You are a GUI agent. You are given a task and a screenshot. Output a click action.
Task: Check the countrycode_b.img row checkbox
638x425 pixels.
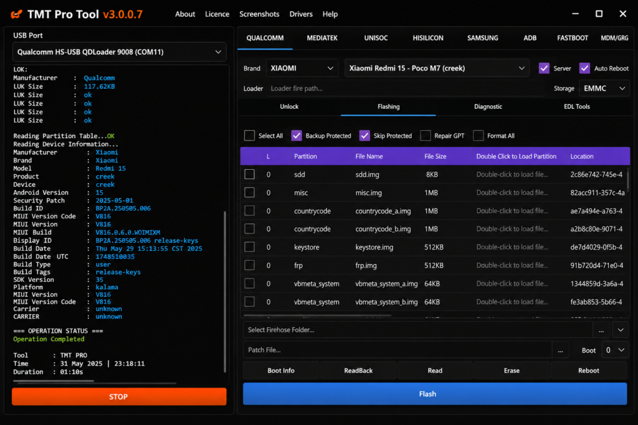[249, 229]
